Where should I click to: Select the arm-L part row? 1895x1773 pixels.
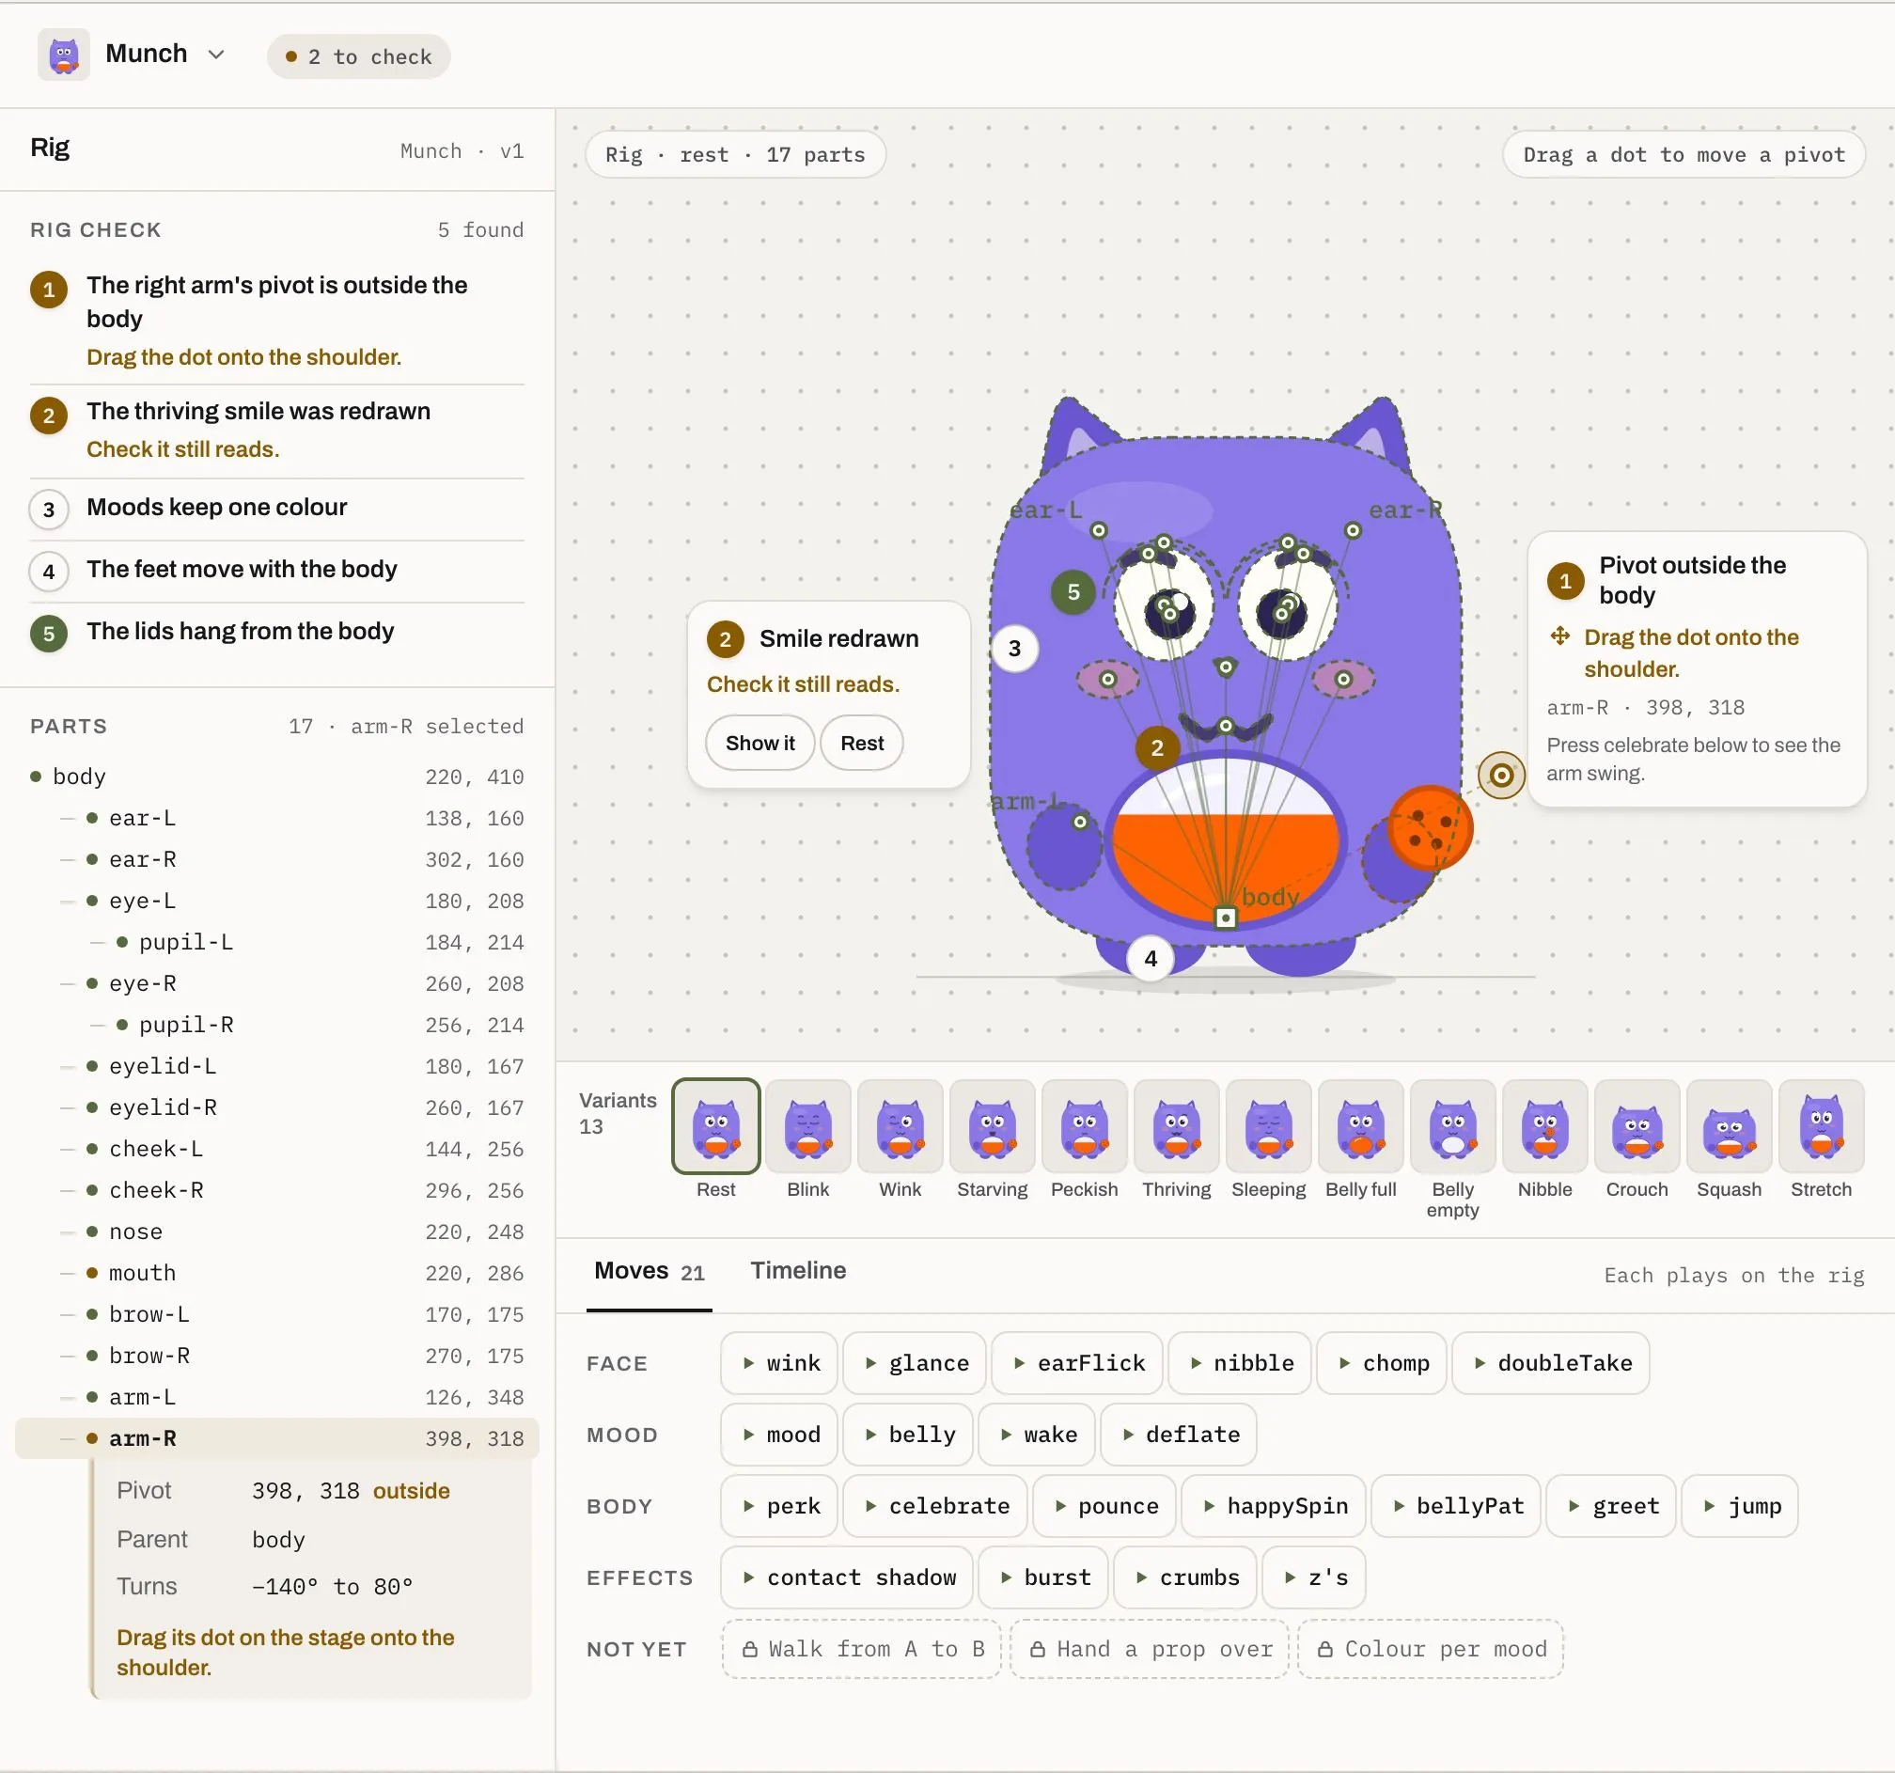point(276,1396)
